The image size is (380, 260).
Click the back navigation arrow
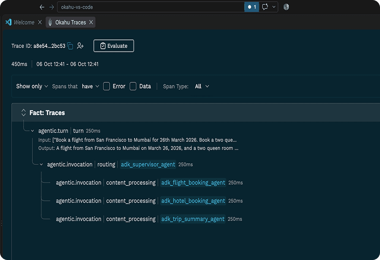click(x=42, y=7)
